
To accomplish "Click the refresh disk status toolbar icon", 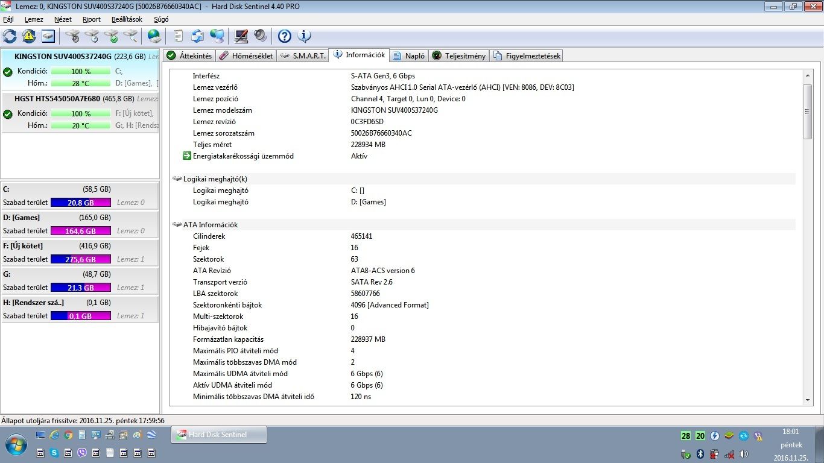I will (x=10, y=36).
